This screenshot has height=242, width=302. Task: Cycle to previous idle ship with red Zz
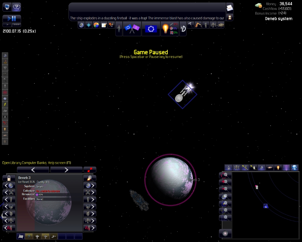coord(9,228)
